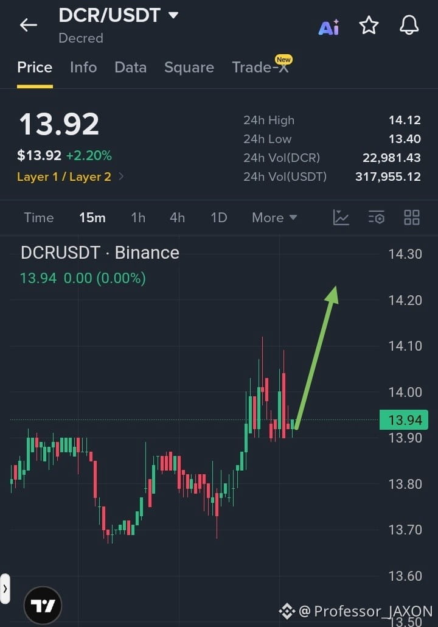438x627 pixels.
Task: Click the DCRUSDT · Binance chart title
Action: (100, 253)
